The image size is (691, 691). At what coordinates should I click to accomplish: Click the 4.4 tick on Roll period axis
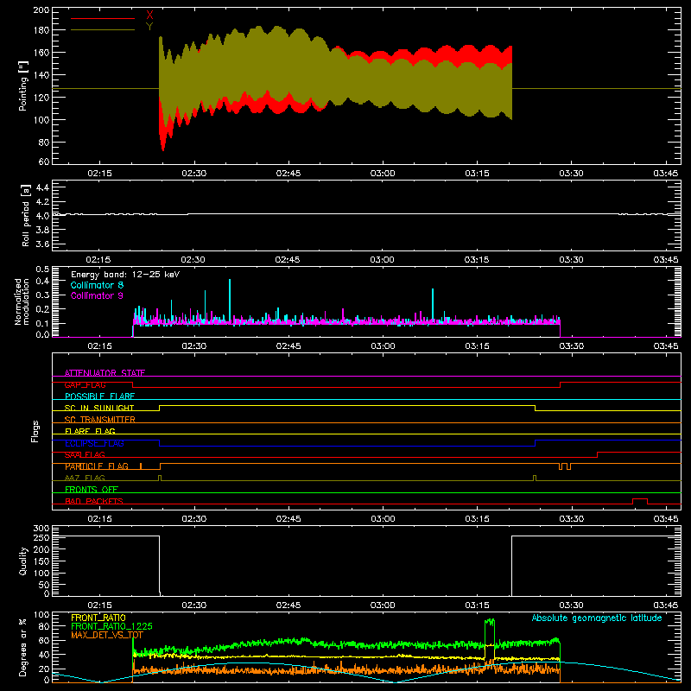(42, 187)
